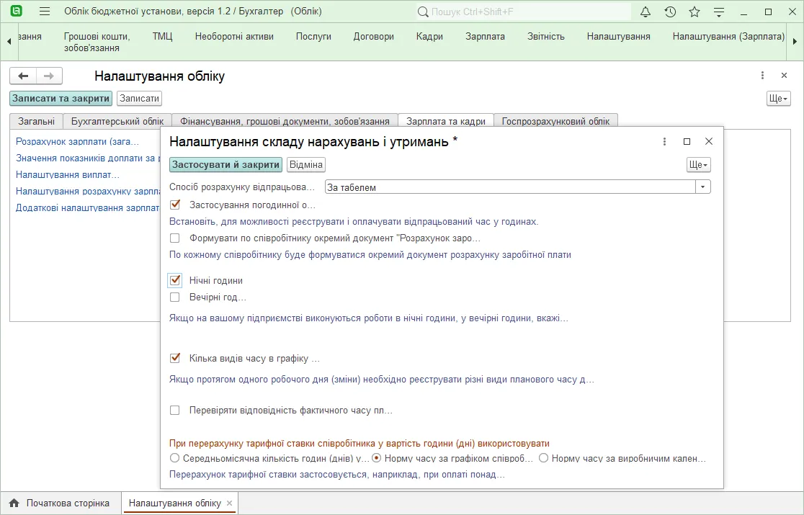
Task: Open history clock icon
Action: tap(670, 12)
